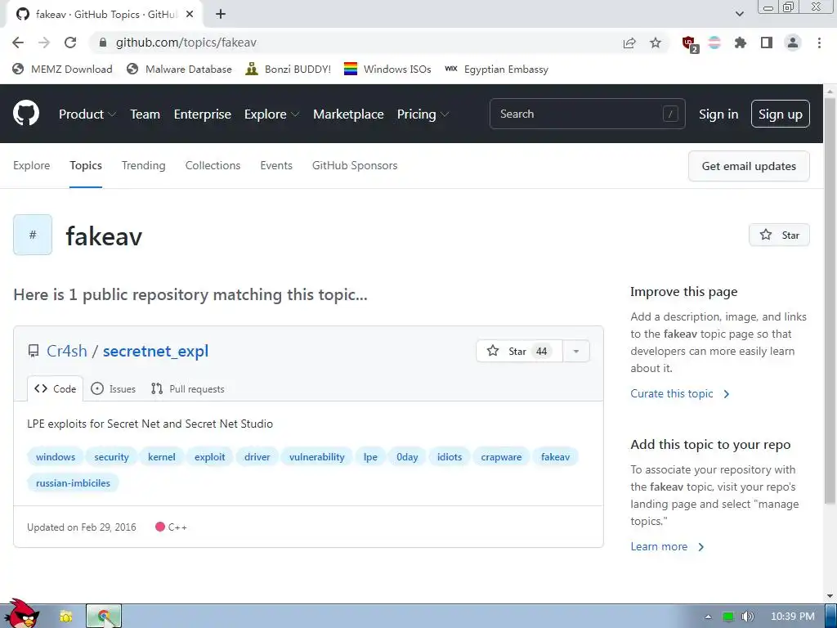Bookmark this page with the star icon
Image resolution: width=837 pixels, height=628 pixels.
[656, 43]
